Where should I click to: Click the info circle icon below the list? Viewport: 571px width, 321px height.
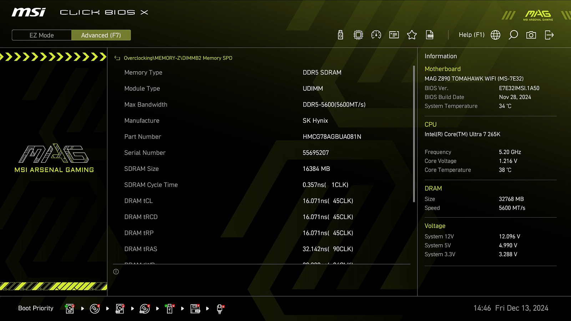pos(116,272)
